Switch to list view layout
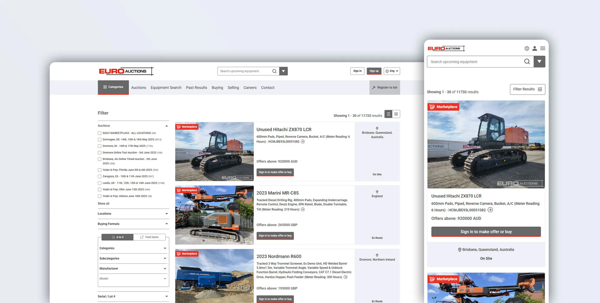This screenshot has width=600, height=303. (x=388, y=114)
